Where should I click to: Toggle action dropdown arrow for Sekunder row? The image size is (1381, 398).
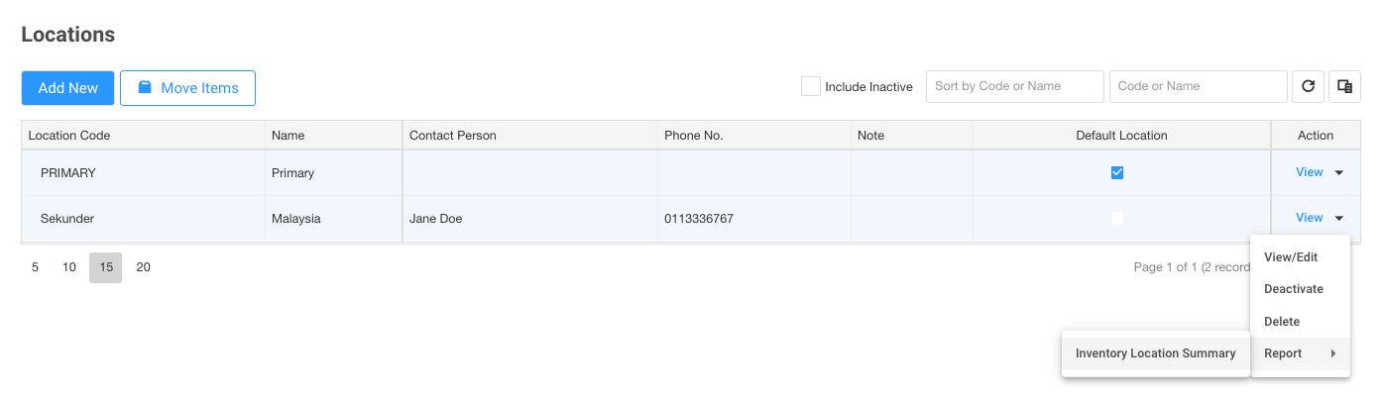tap(1339, 219)
